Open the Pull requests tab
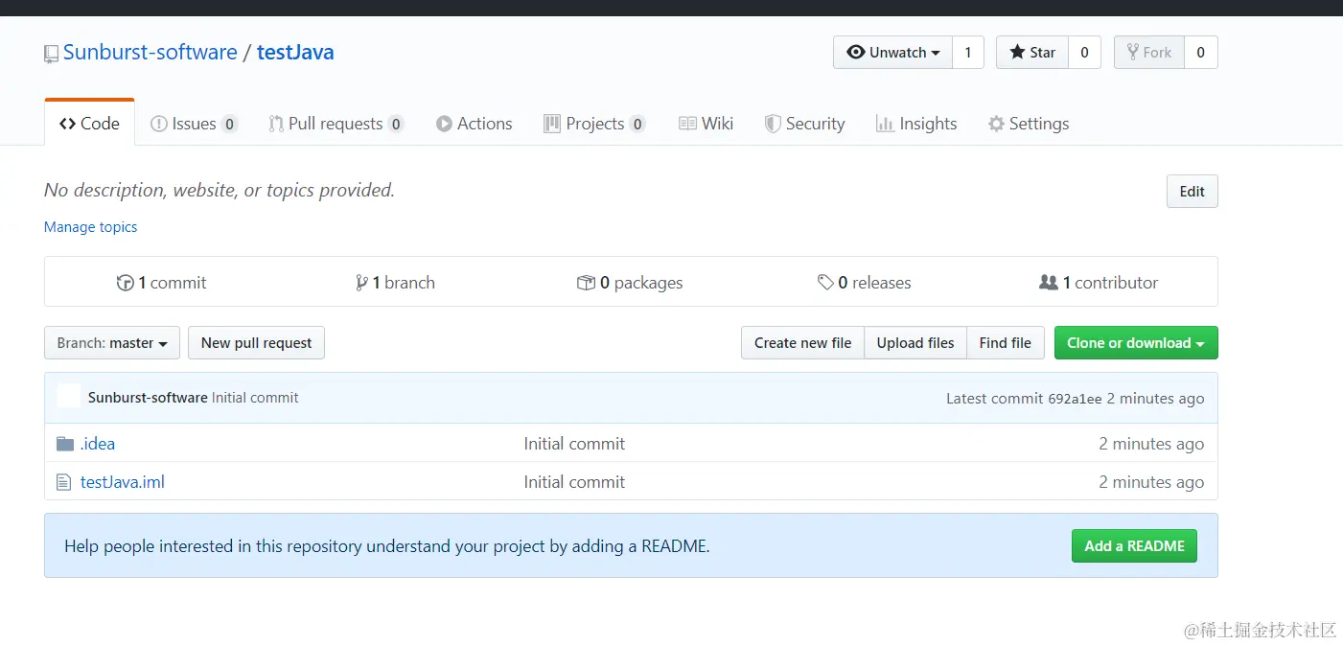This screenshot has height=646, width=1343. (x=336, y=124)
